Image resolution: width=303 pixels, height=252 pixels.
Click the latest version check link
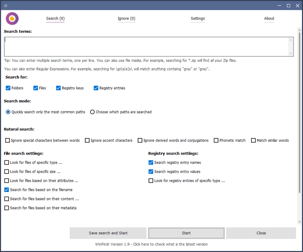(x=151, y=244)
